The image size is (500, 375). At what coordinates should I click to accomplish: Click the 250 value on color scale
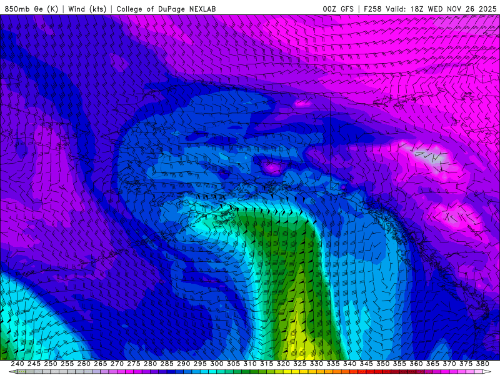(x=51, y=364)
